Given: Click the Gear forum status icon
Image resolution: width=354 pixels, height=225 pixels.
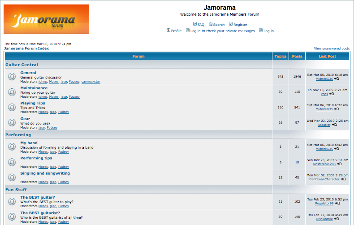Looking at the screenshot, I should [x=12, y=122].
